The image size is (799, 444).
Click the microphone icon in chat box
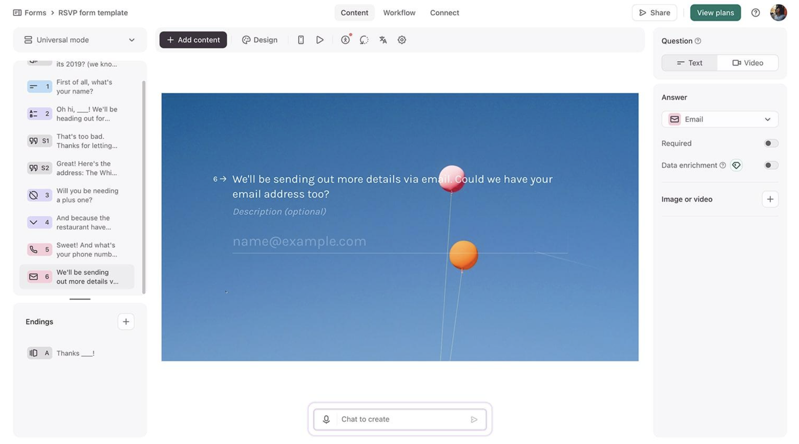point(326,419)
